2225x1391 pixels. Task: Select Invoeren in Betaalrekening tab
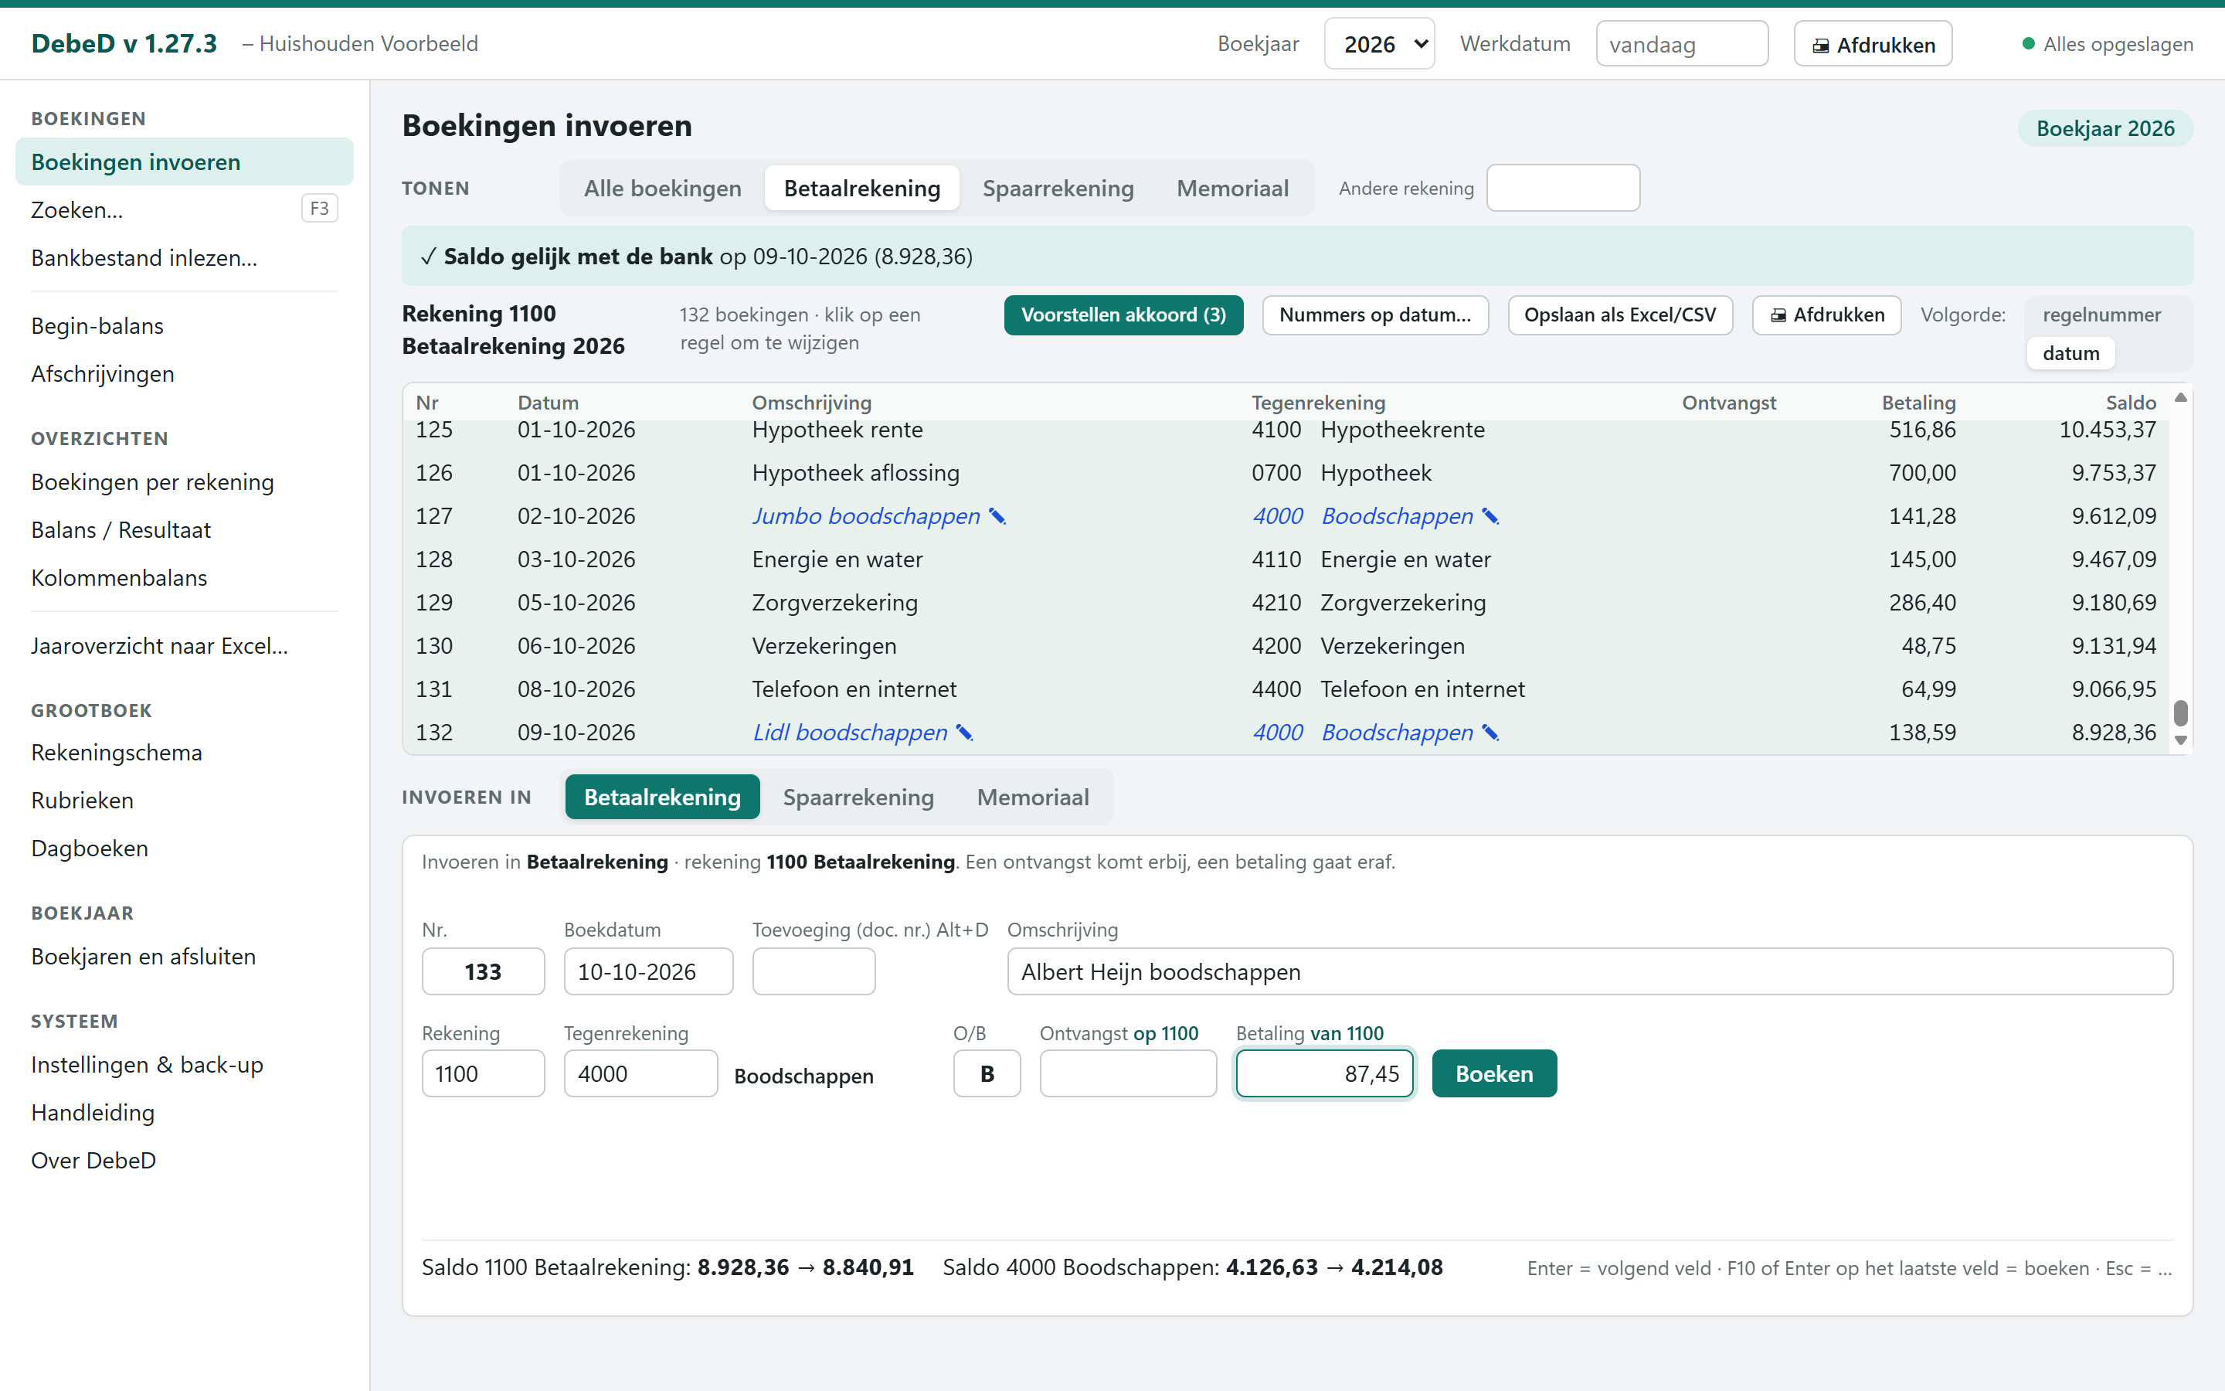point(662,797)
